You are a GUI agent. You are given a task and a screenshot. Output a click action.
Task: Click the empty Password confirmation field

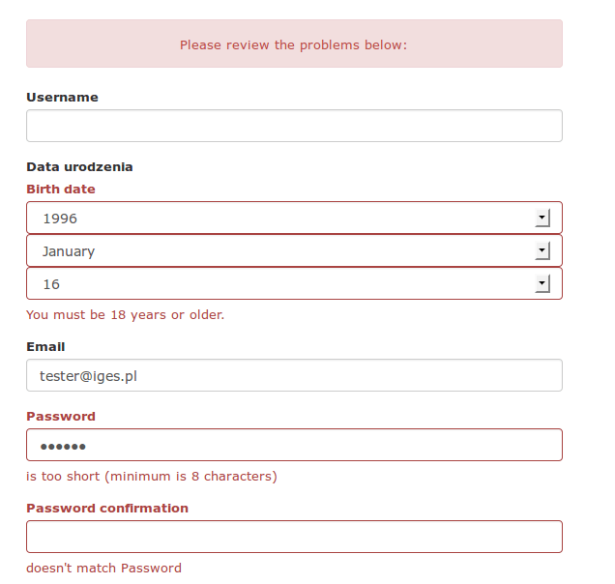pyautogui.click(x=294, y=537)
